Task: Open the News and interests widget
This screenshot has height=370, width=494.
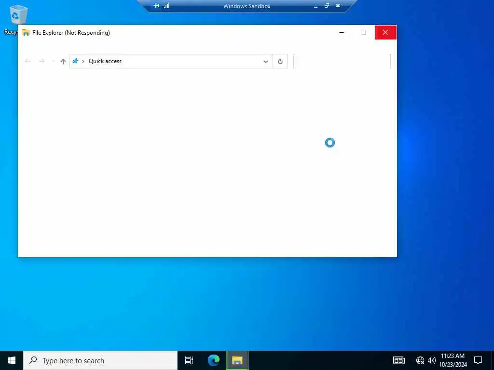Action: point(398,360)
